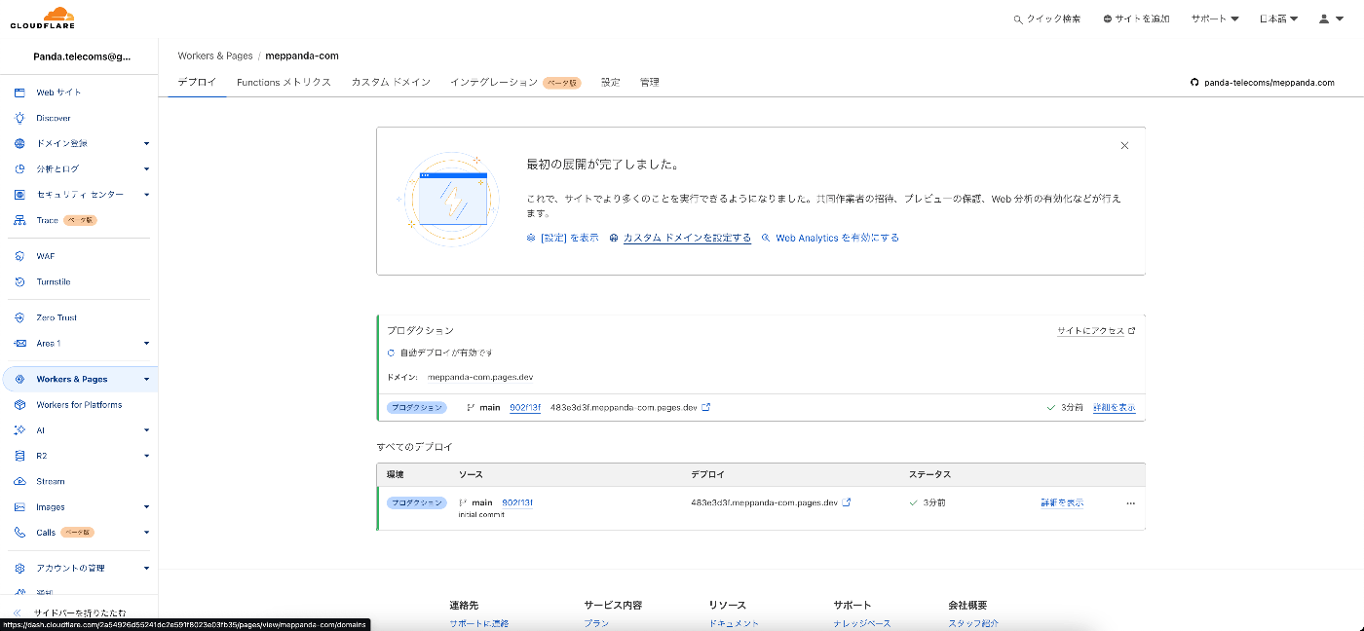Expand the 分析とログ sidebar arrow
The image size is (1364, 631).
pyautogui.click(x=146, y=169)
